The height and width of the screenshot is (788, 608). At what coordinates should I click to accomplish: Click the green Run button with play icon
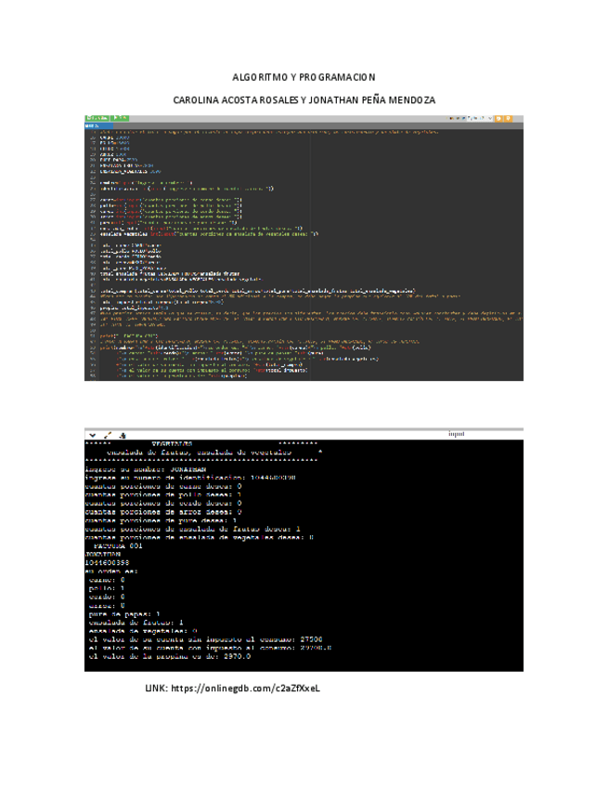120,118
